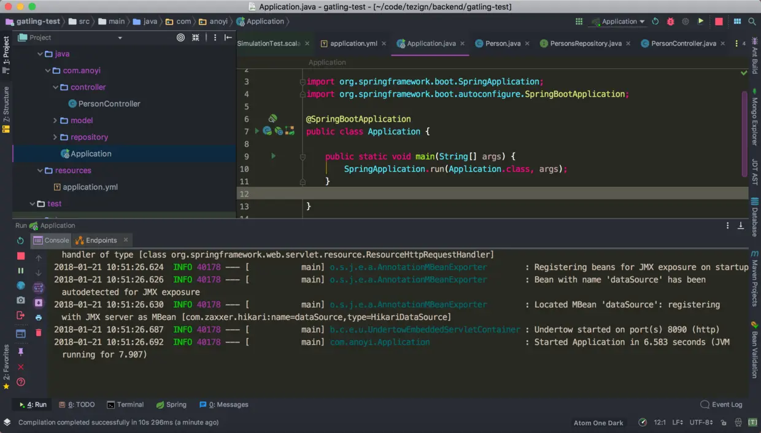Open the Terminal tool window
This screenshot has height=433, width=761.
pyautogui.click(x=125, y=405)
